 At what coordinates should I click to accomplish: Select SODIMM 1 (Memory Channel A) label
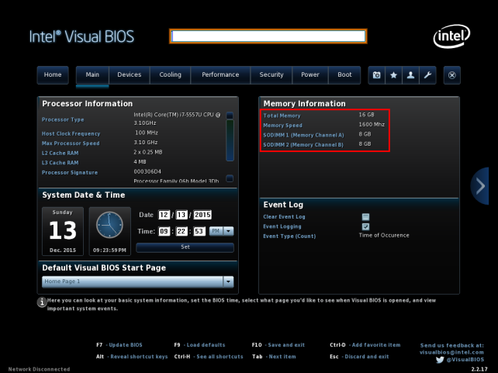point(303,135)
